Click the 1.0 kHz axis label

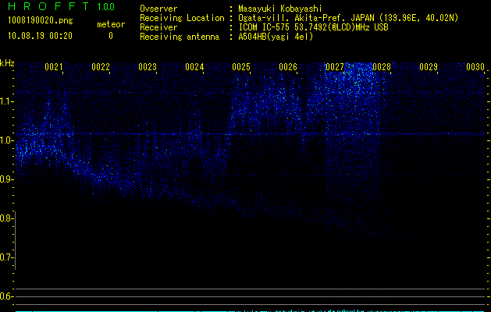[x=6, y=140]
